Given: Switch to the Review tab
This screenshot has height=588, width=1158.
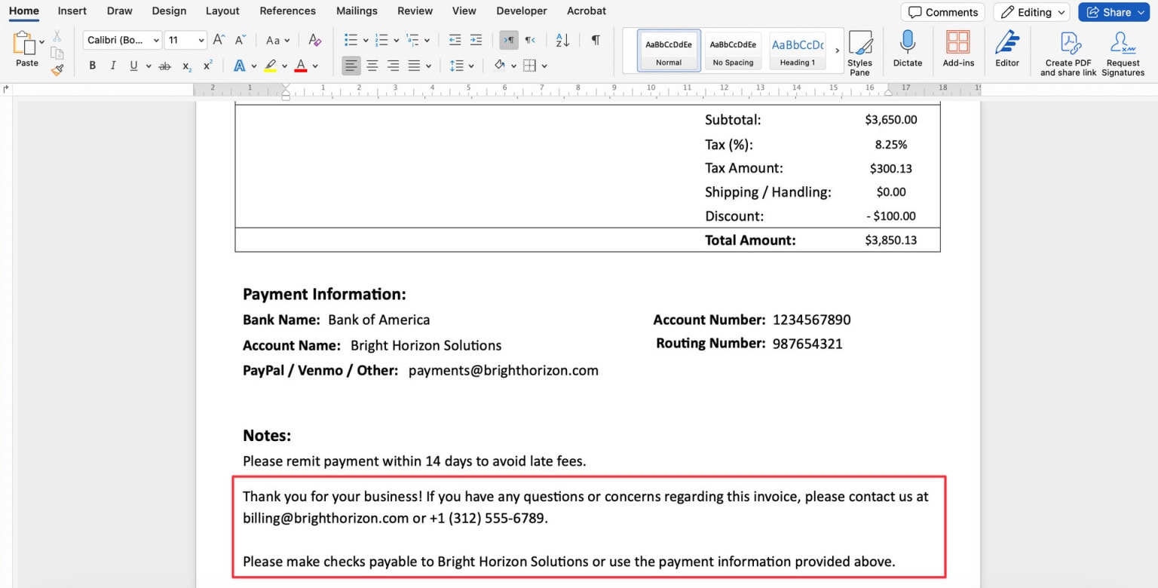Looking at the screenshot, I should pos(415,11).
